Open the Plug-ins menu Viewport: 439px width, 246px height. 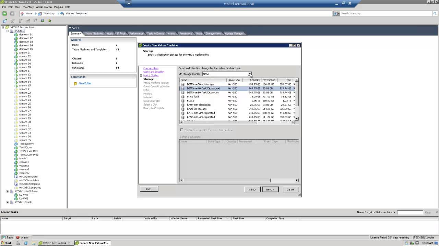(x=58, y=7)
